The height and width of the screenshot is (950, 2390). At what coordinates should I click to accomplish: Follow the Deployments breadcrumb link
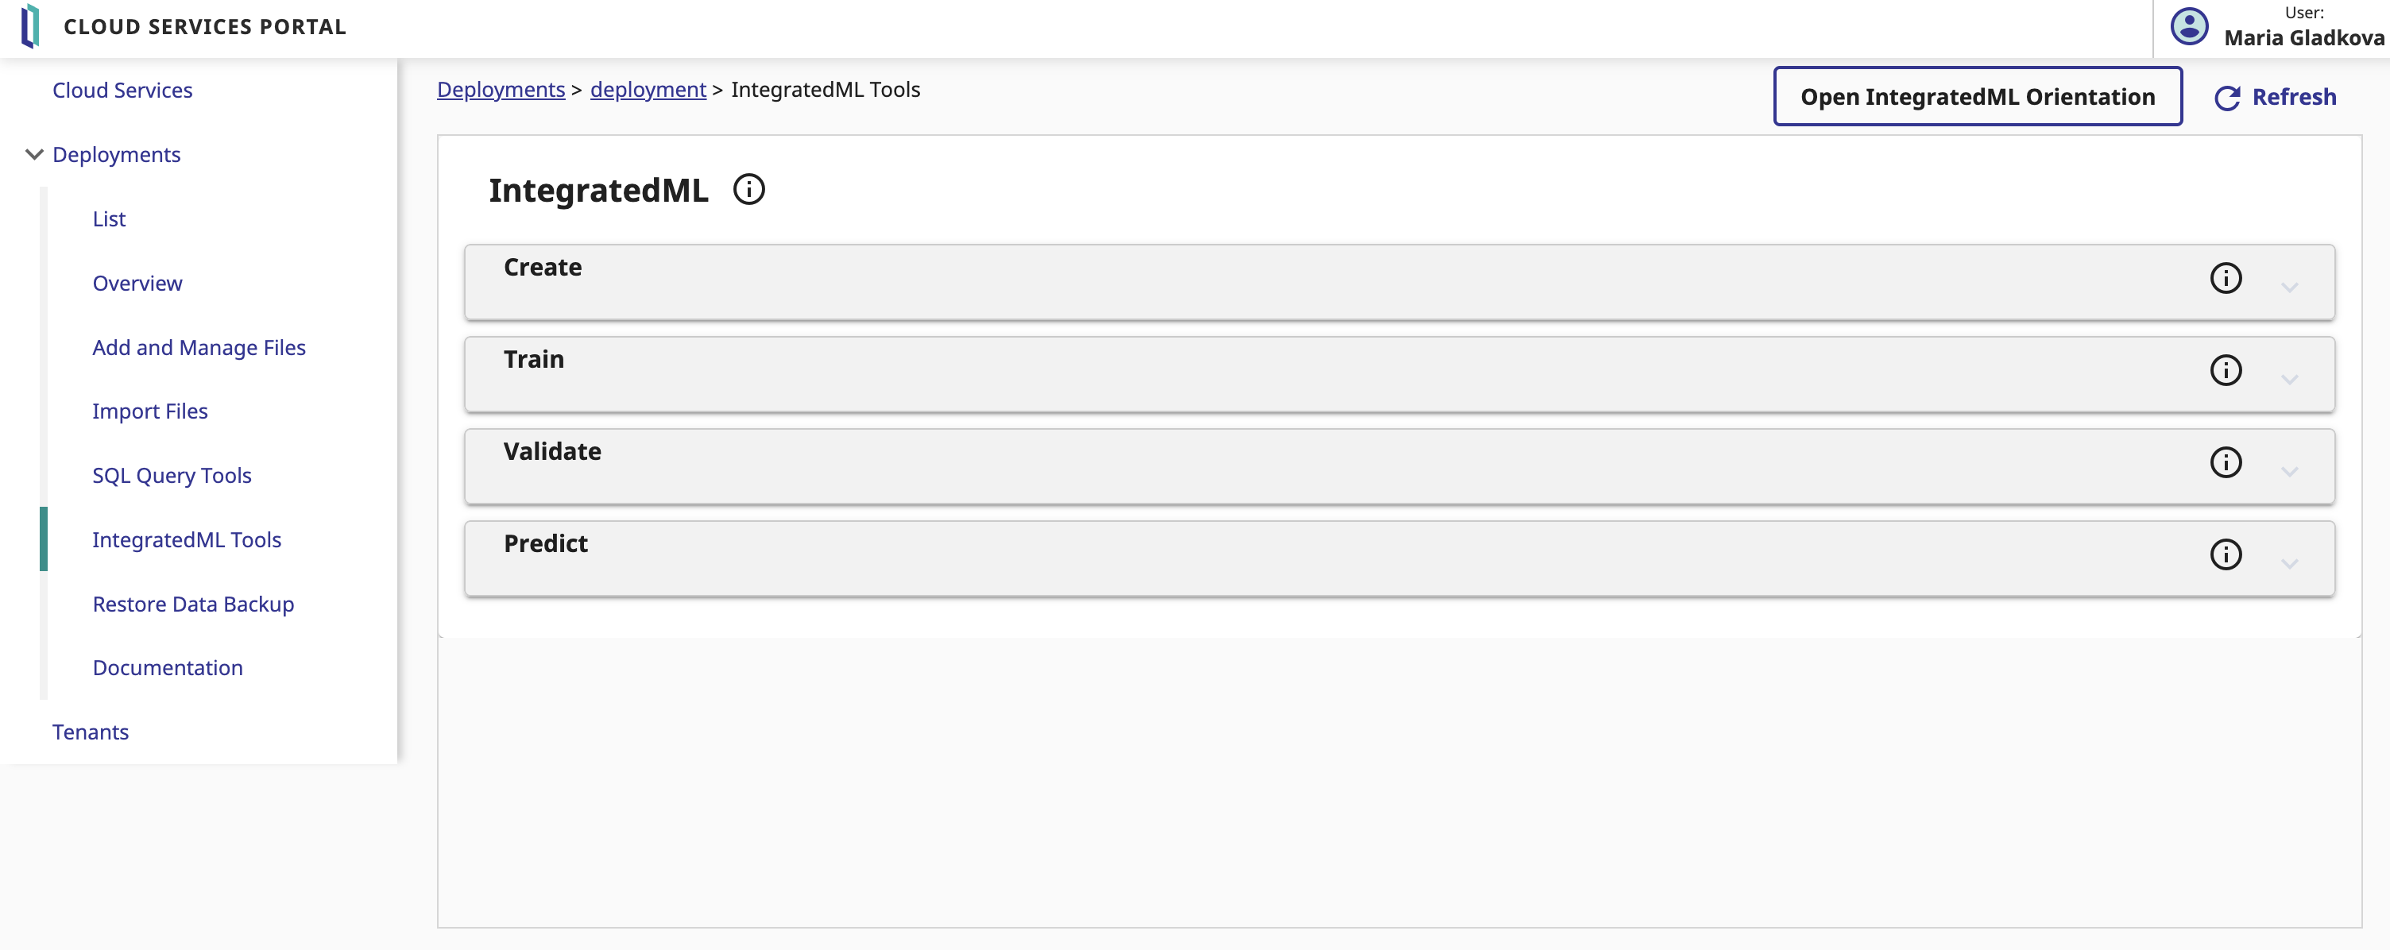click(501, 89)
